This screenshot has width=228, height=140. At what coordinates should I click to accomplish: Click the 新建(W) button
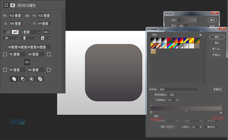(217, 89)
